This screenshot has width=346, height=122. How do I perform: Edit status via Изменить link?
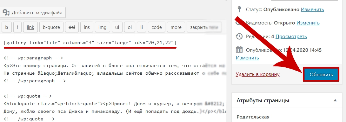click(312, 10)
